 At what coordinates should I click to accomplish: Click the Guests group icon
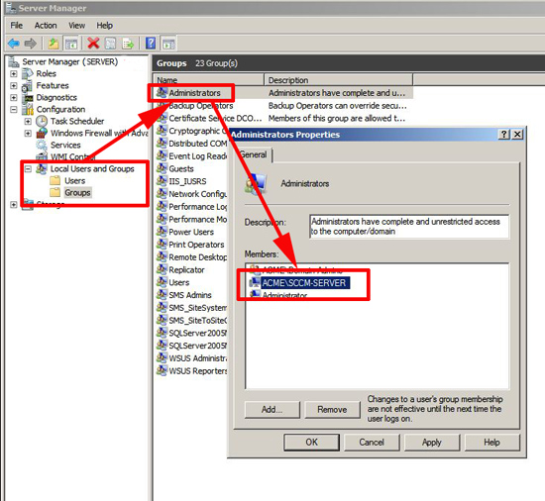162,168
